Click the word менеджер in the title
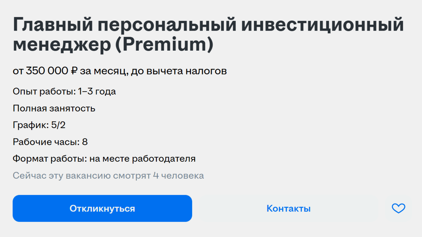The height and width of the screenshot is (237, 422). point(62,44)
